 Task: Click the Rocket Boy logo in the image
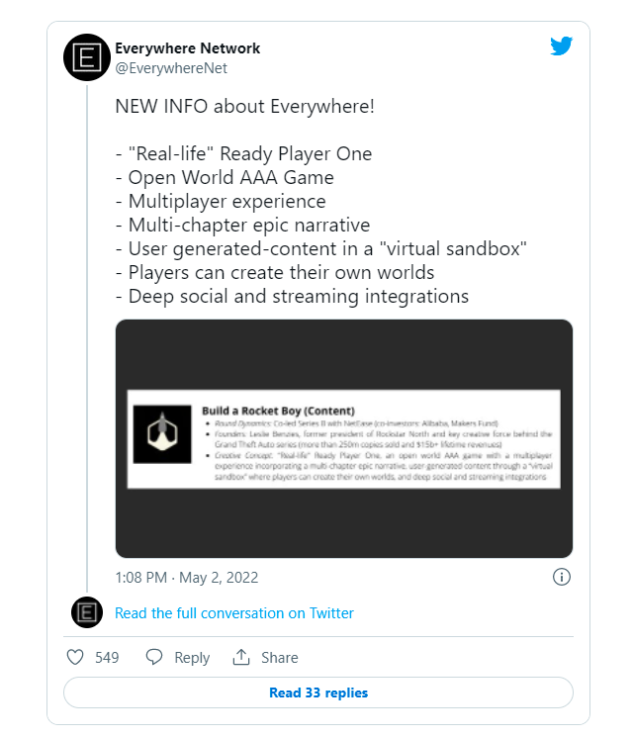tap(162, 434)
